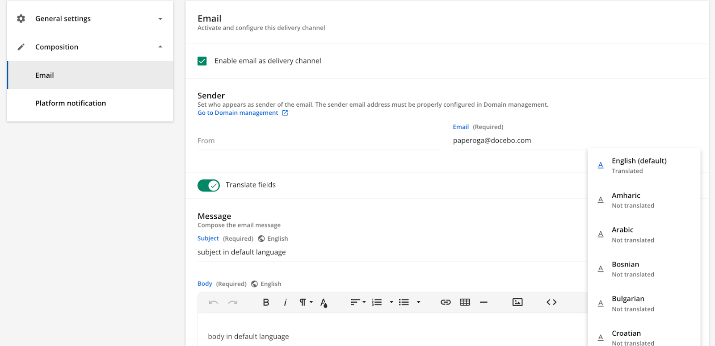Screen dimensions: 715x346
Task: Uncheck Enable email as delivery channel
Action: tap(202, 61)
